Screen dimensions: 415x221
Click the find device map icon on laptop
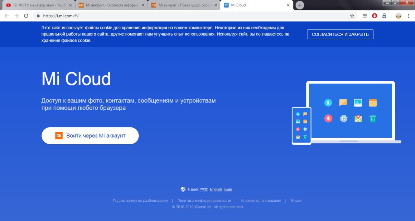358,119
